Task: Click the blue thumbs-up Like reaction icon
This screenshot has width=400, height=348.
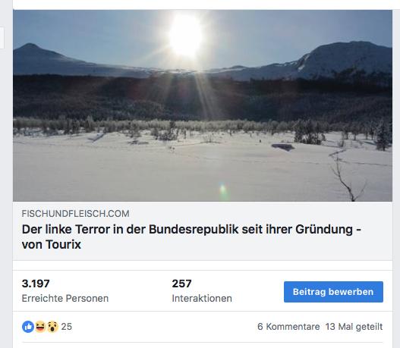Action: click(x=28, y=327)
